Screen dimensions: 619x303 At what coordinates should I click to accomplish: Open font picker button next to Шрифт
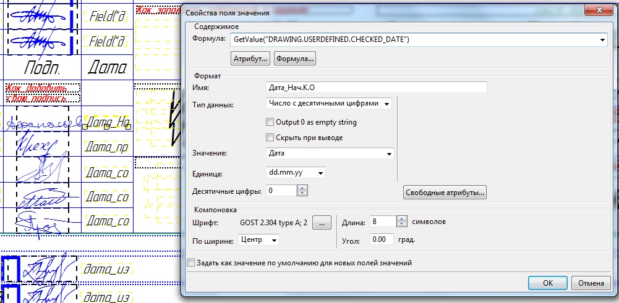click(322, 223)
